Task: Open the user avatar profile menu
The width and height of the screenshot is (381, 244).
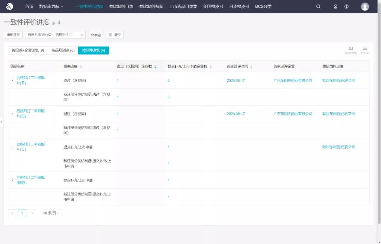Action: click(365, 6)
